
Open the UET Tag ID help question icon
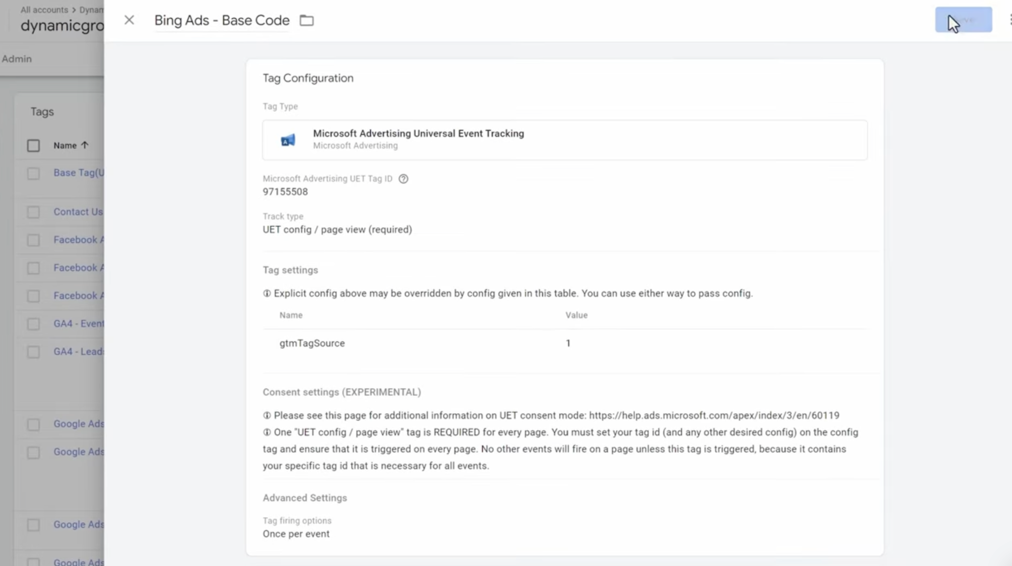(403, 179)
